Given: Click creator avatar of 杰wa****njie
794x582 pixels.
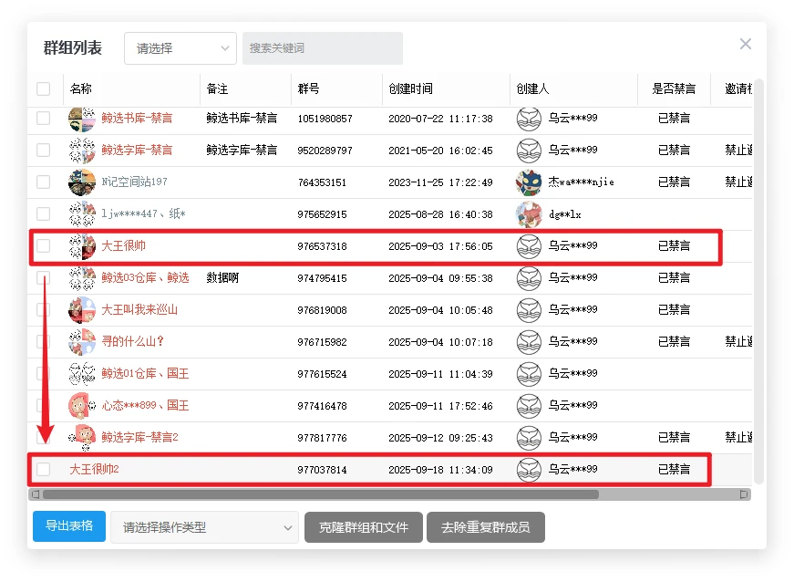Looking at the screenshot, I should (x=529, y=182).
